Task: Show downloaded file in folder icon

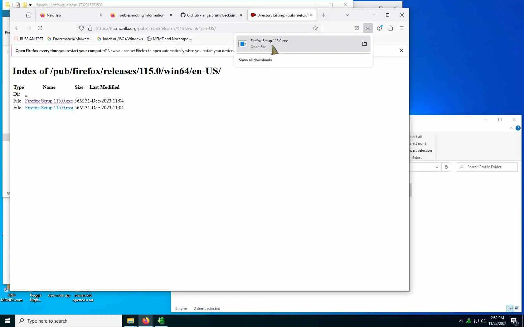Action: coord(364,44)
